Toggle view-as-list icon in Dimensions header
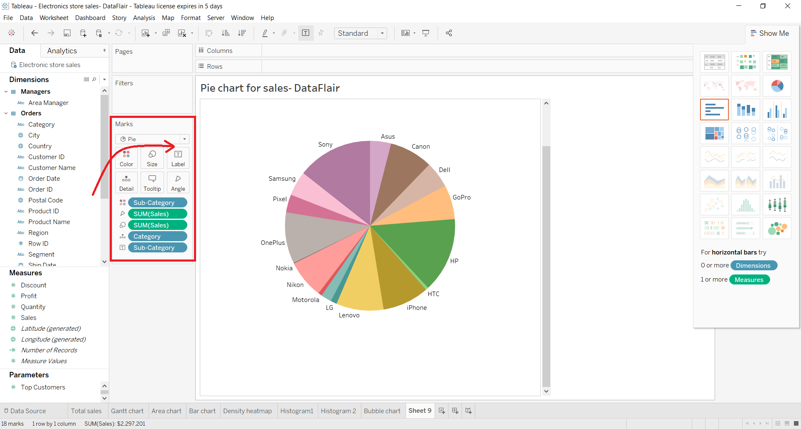Screen dimensions: 801x429 pos(86,79)
